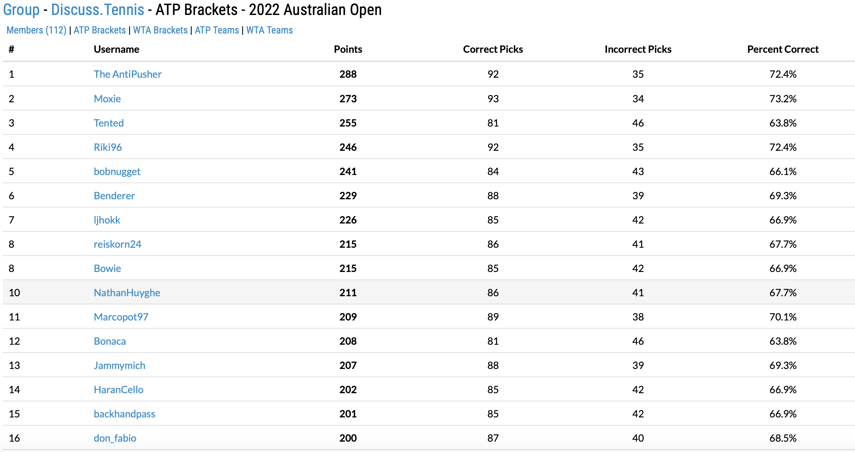View NathanHuyghe's bracket
The height and width of the screenshot is (452, 855).
127,293
